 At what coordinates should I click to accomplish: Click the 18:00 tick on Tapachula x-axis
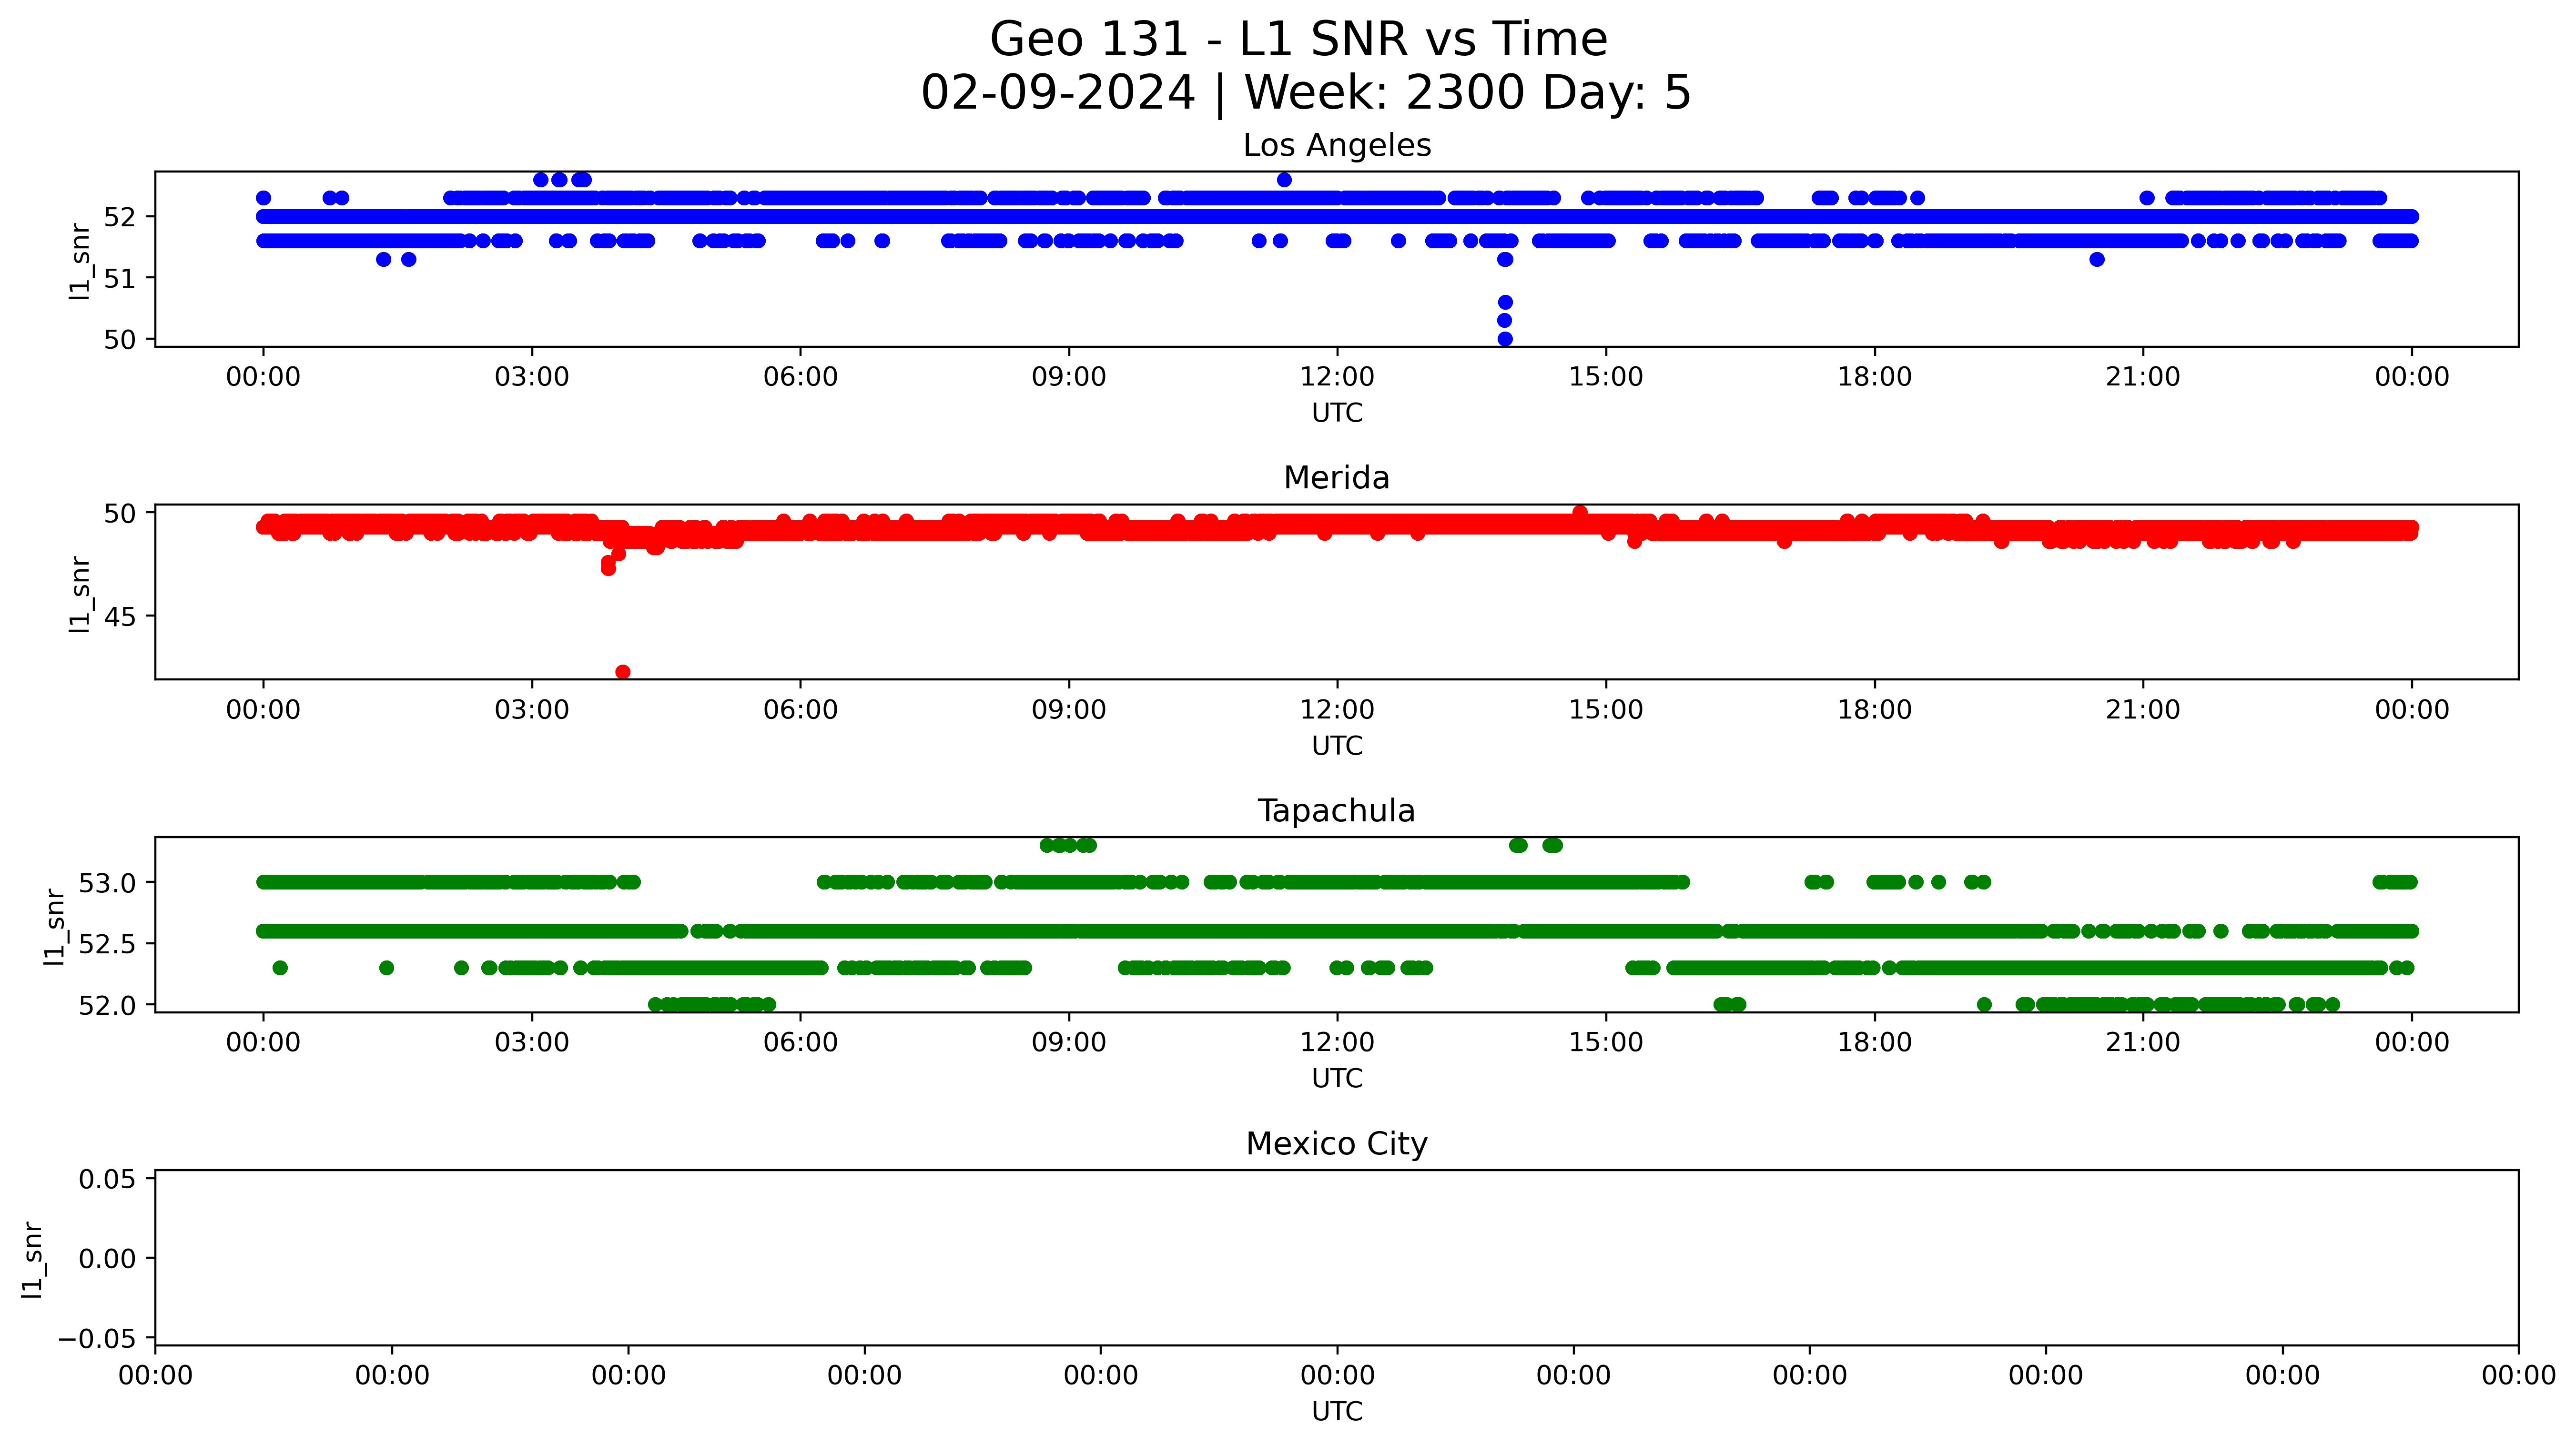pyautogui.click(x=1874, y=1043)
